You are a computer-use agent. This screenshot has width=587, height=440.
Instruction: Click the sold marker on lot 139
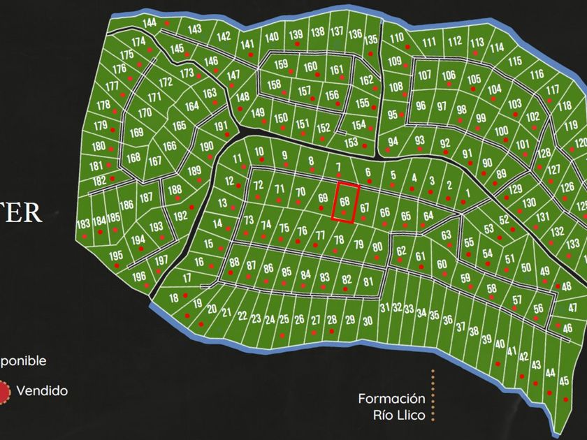298,44
